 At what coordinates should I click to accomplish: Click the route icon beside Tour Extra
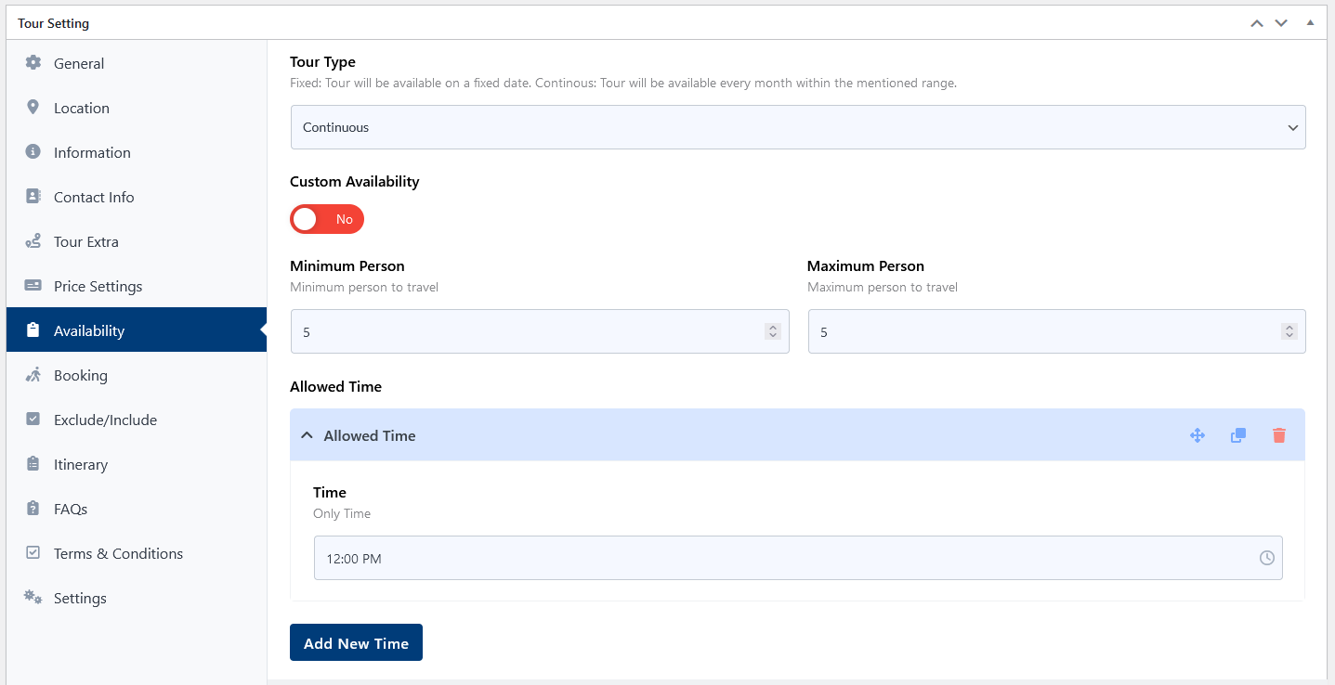[x=33, y=241]
